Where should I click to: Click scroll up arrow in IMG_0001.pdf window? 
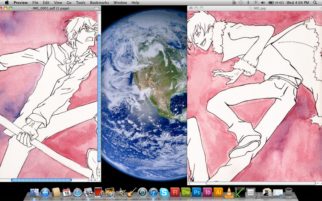click(99, 172)
